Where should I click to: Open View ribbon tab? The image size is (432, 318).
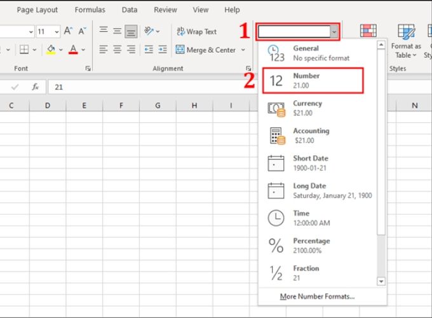(201, 10)
